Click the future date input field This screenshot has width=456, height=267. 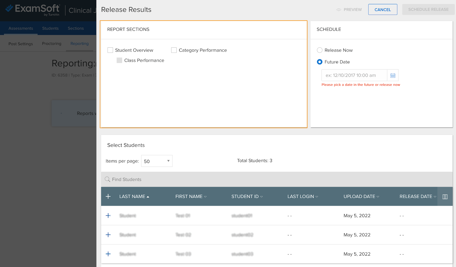(354, 75)
